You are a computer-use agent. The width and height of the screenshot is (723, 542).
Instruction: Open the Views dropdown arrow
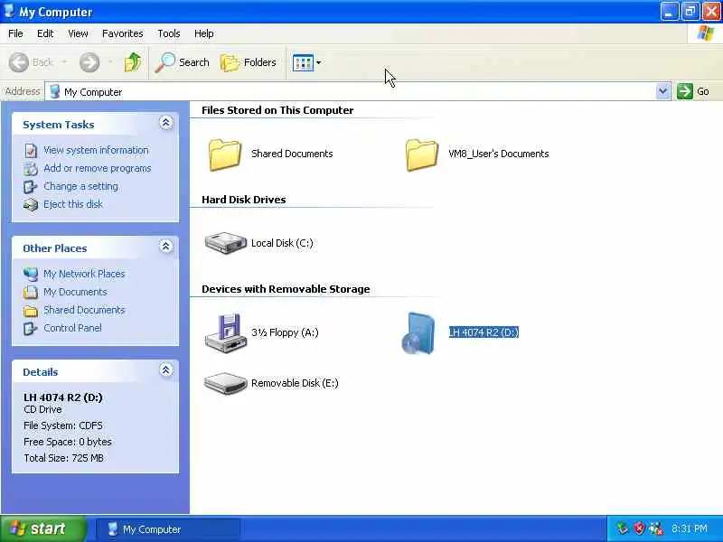319,62
